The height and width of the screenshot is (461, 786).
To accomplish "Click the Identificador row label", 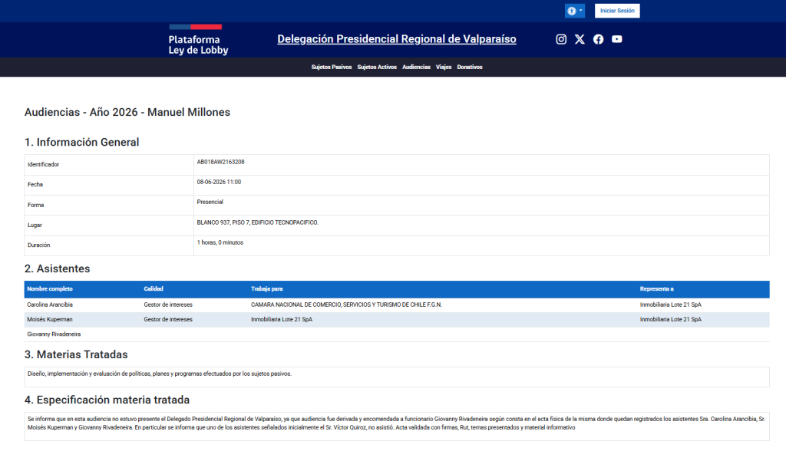I will (43, 164).
